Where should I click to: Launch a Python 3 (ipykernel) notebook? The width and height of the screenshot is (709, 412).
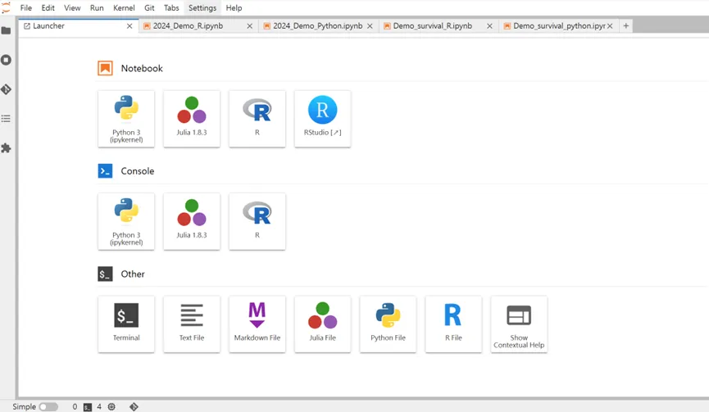point(126,119)
